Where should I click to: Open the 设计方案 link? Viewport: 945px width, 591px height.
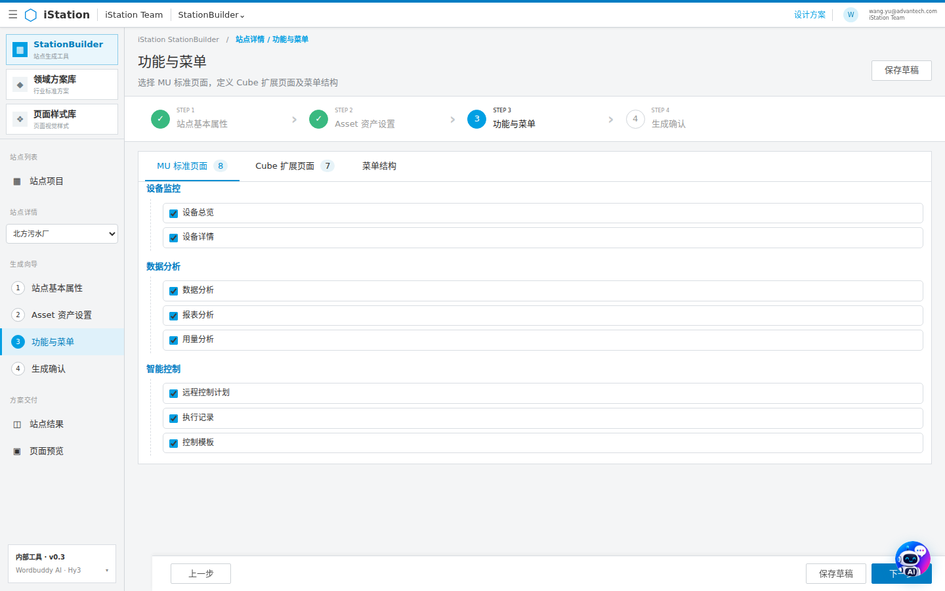click(810, 14)
